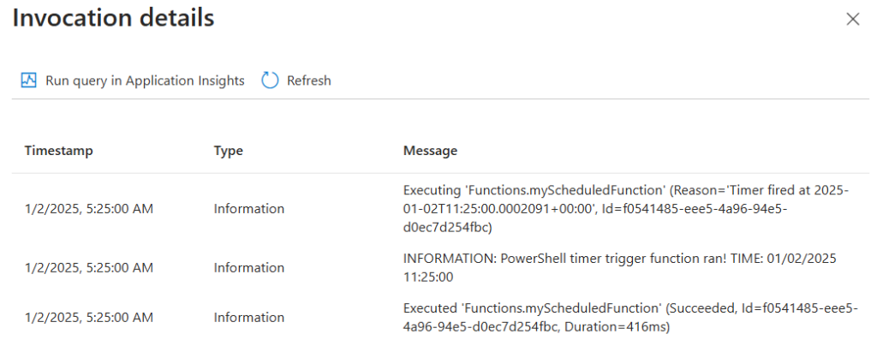Click Information type in the first row
877x364 pixels.
click(249, 209)
